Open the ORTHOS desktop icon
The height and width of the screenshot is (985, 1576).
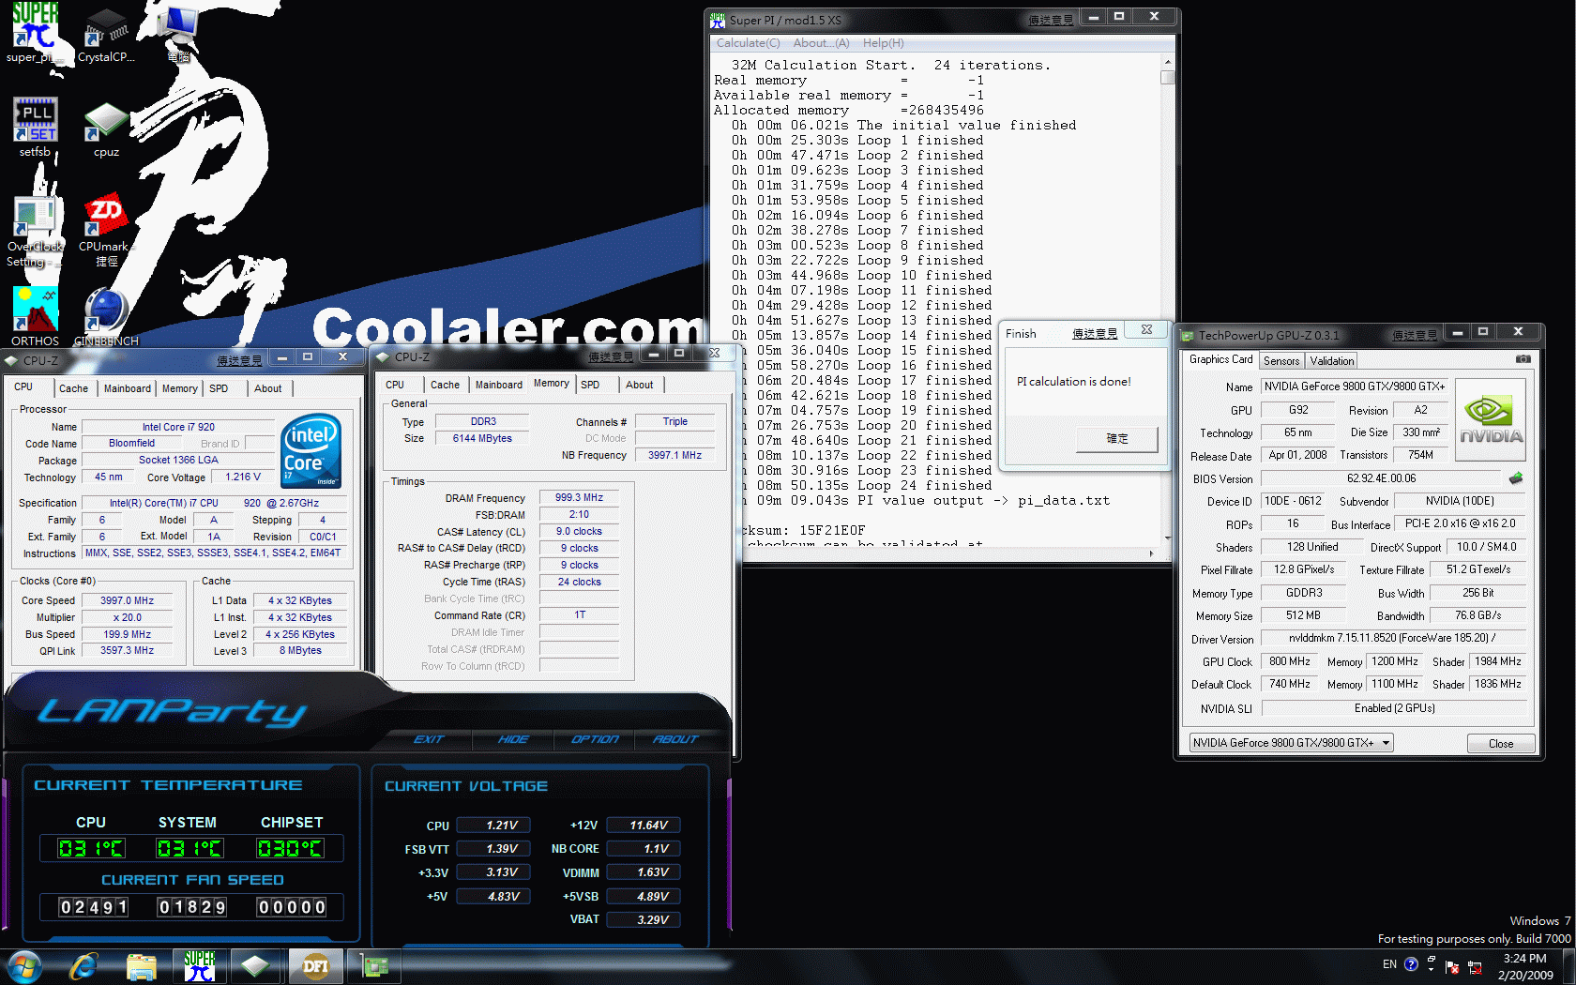(35, 317)
